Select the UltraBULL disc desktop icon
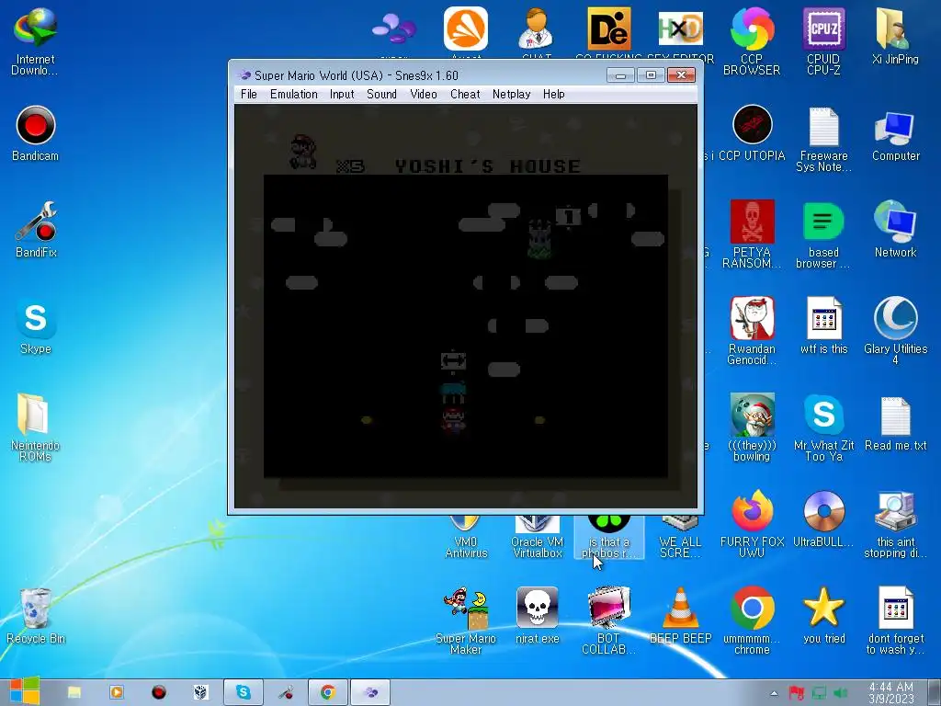This screenshot has height=706, width=941. click(x=823, y=518)
